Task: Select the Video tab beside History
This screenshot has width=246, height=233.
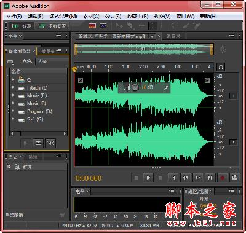Action: 33,157
